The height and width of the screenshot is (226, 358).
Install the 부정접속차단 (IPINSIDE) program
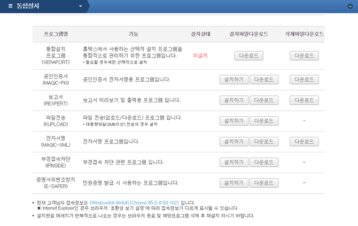coord(234,162)
